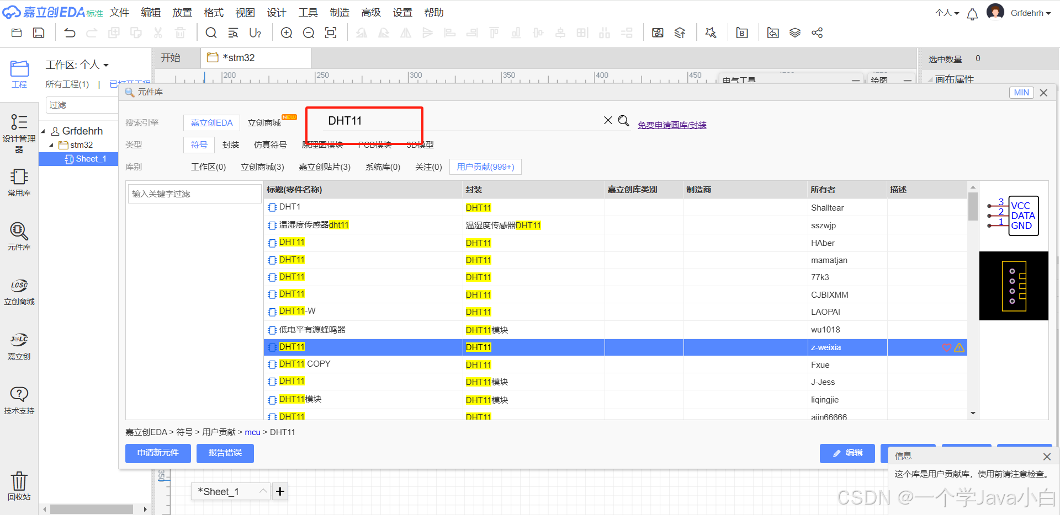Viewport: 1060px width, 515px height.
Task: Open the 放置 menu
Action: coord(182,12)
